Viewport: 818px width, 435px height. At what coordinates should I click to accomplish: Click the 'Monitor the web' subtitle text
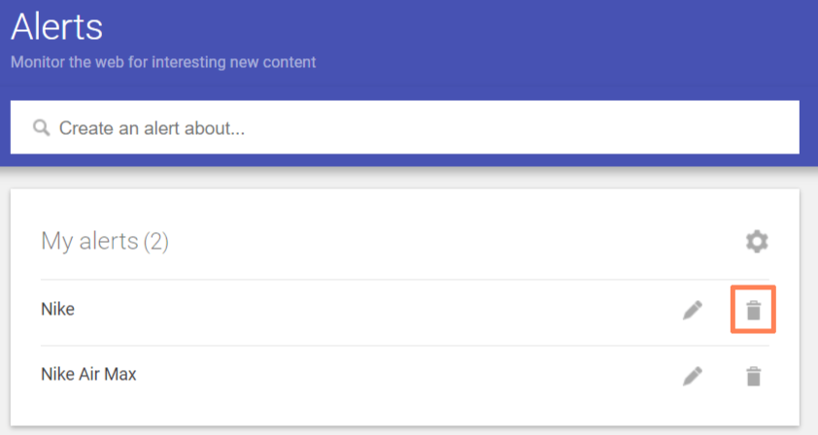162,62
